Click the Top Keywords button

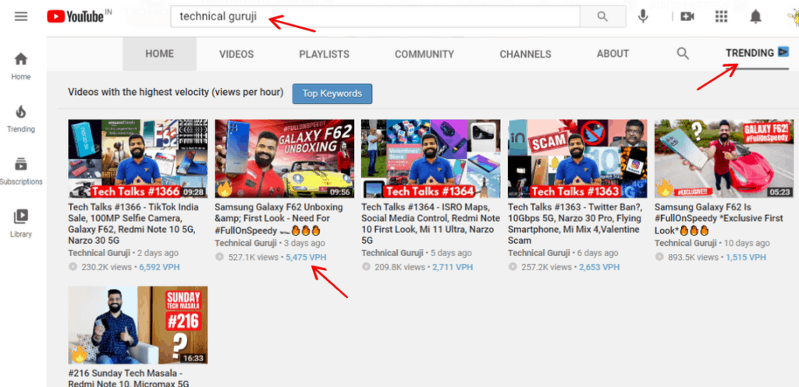point(332,93)
